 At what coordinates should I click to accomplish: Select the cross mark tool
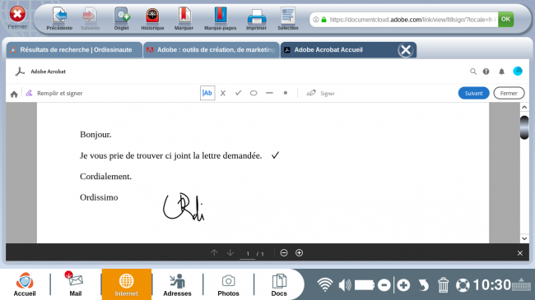(x=223, y=93)
